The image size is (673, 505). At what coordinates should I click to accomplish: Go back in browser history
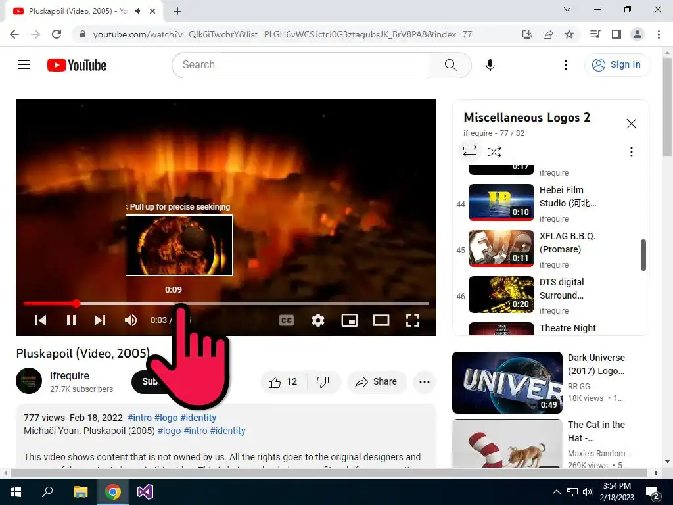(14, 34)
